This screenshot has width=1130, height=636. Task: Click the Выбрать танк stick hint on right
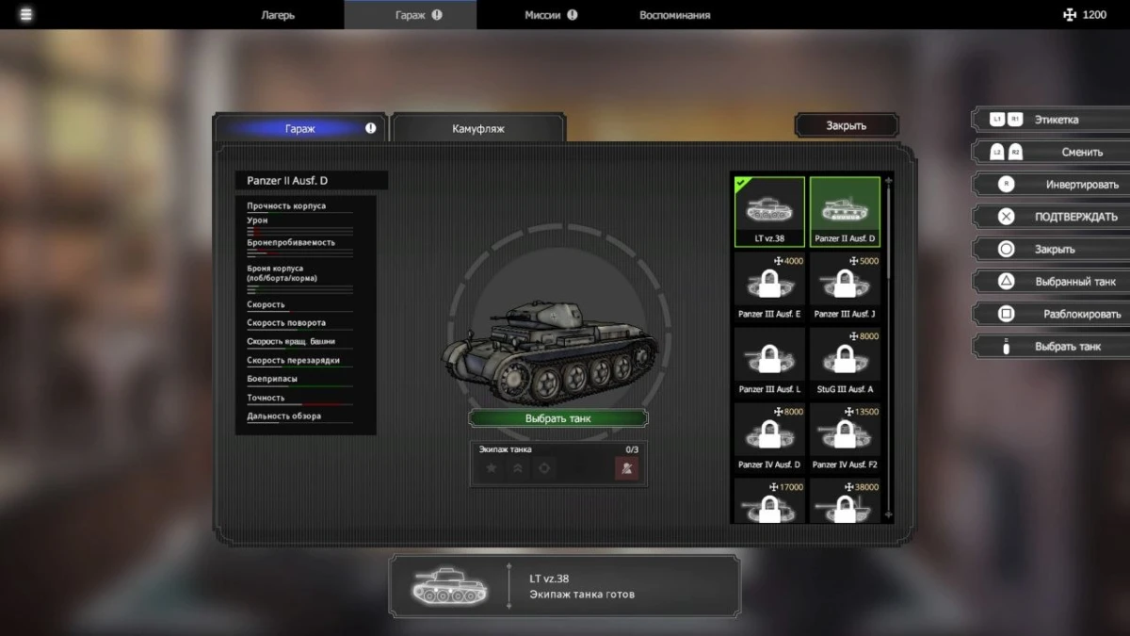[1049, 347]
